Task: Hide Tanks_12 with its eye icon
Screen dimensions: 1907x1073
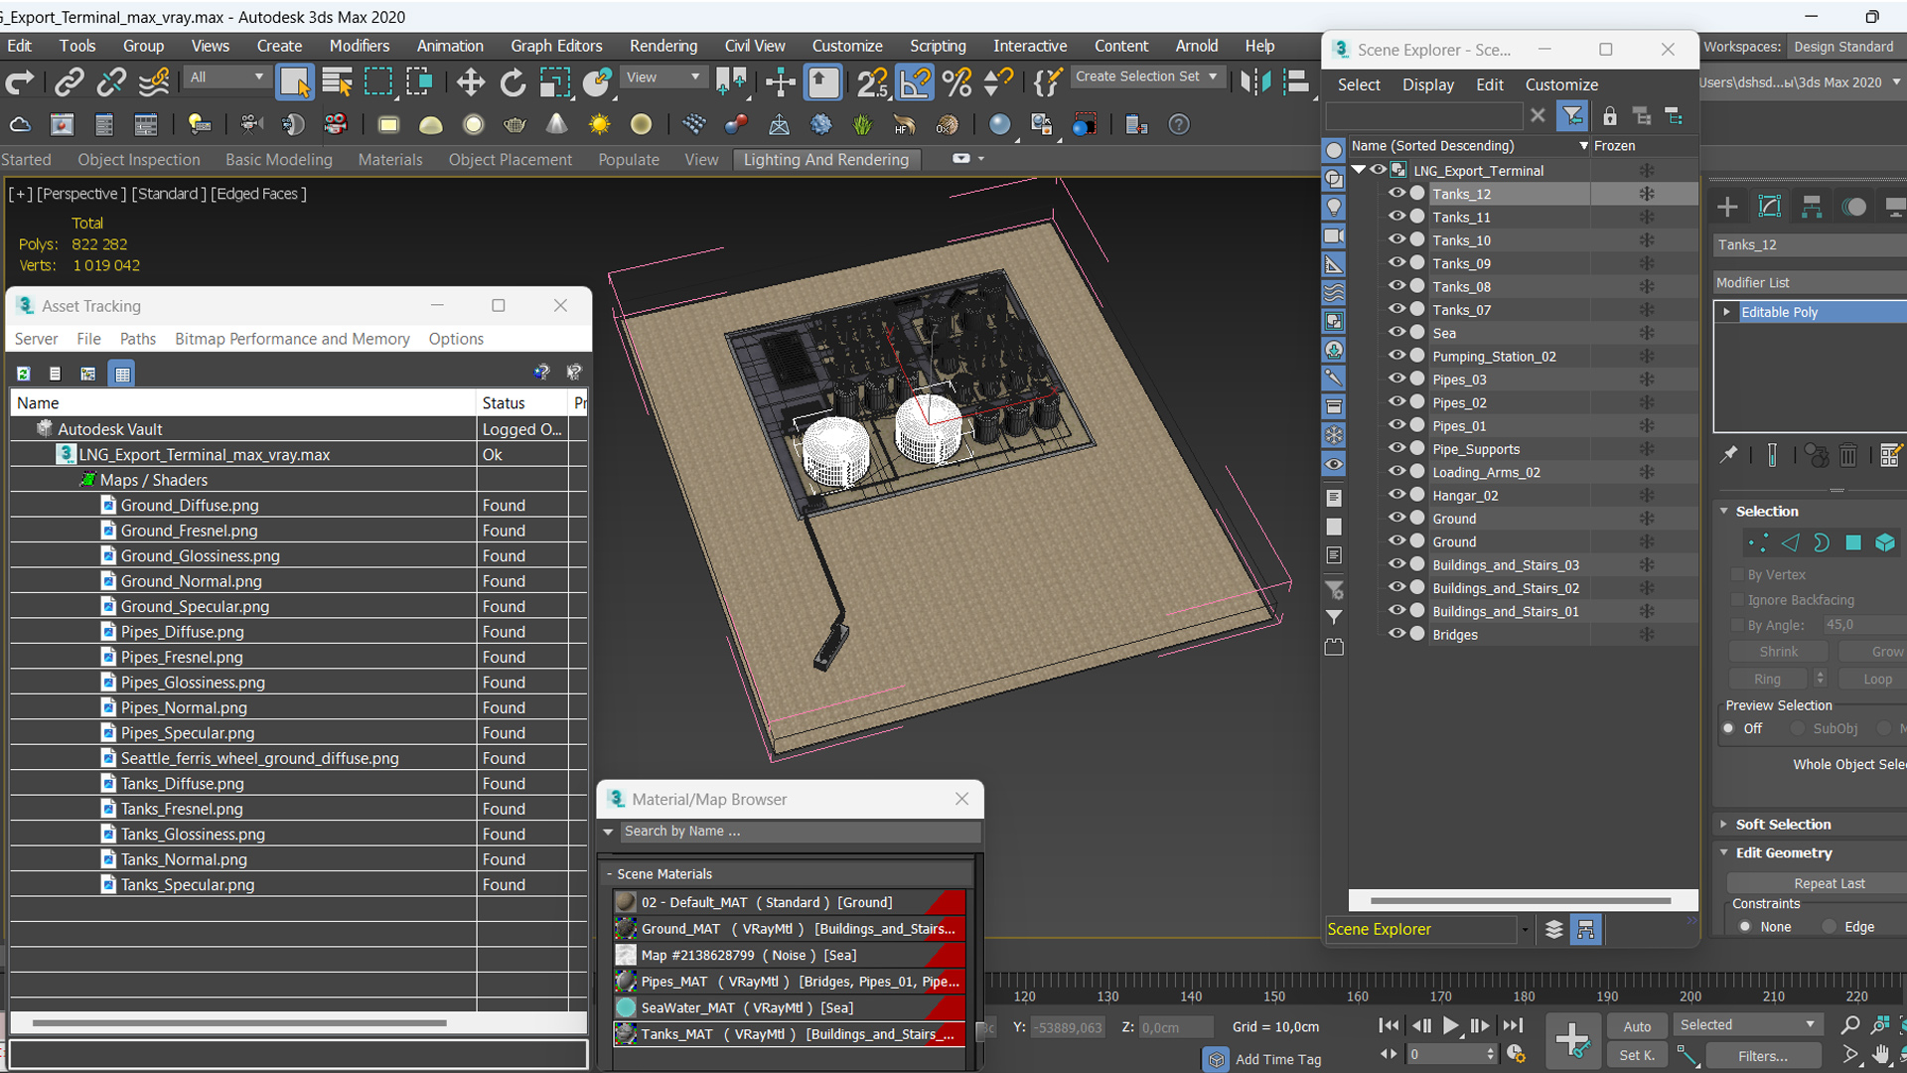Action: (1396, 194)
